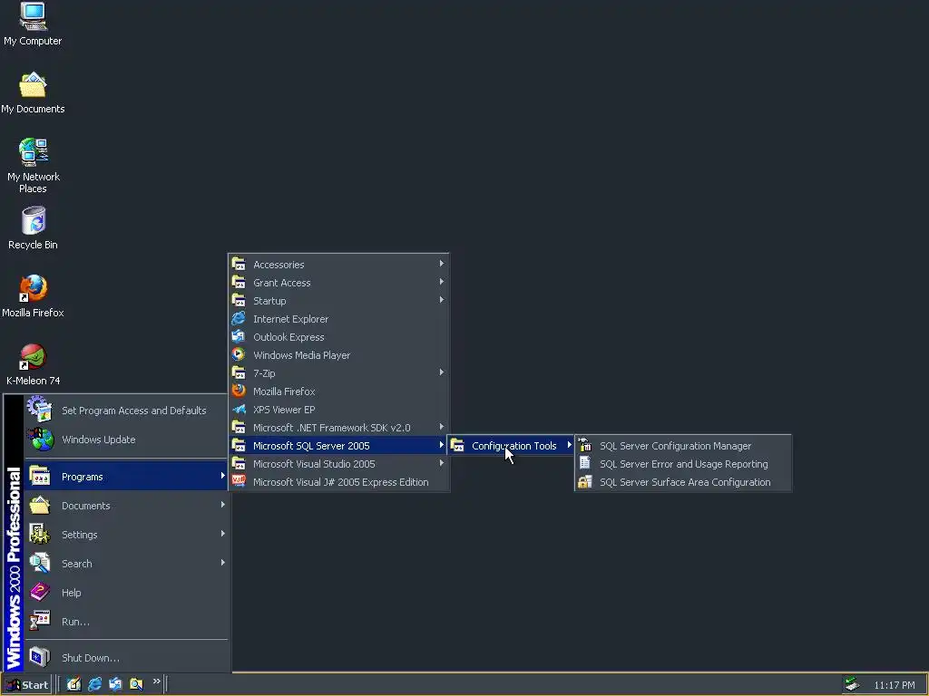Image resolution: width=929 pixels, height=696 pixels.
Task: Expand the Configuration Tools arrow
Action: (570, 444)
